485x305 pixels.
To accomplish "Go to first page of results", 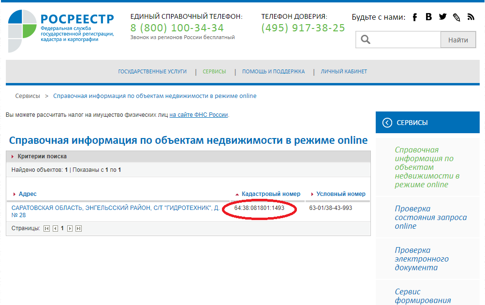I will point(47,228).
